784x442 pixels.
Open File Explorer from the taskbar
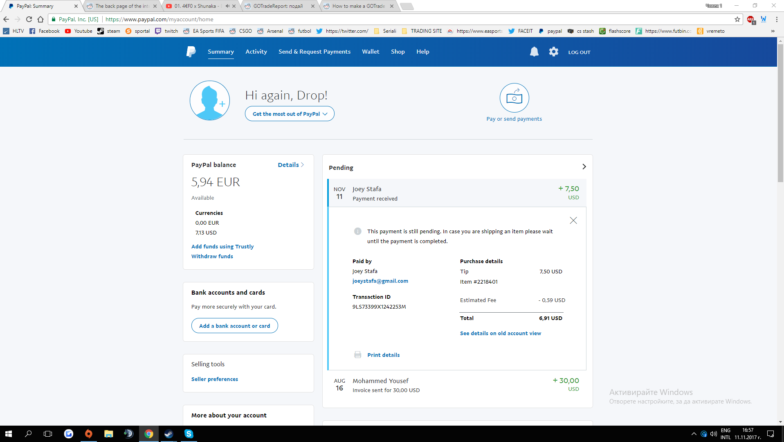(x=108, y=434)
